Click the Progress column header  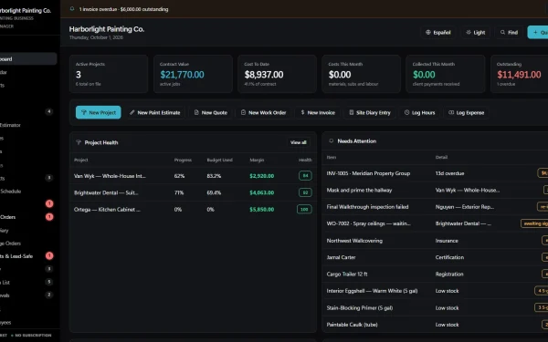click(183, 160)
